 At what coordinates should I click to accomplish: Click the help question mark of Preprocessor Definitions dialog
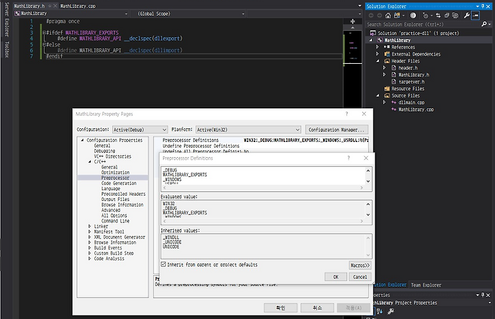349,158
